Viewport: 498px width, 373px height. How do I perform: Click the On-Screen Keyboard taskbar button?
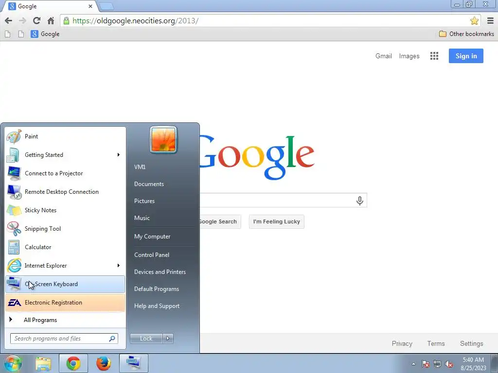point(133,364)
